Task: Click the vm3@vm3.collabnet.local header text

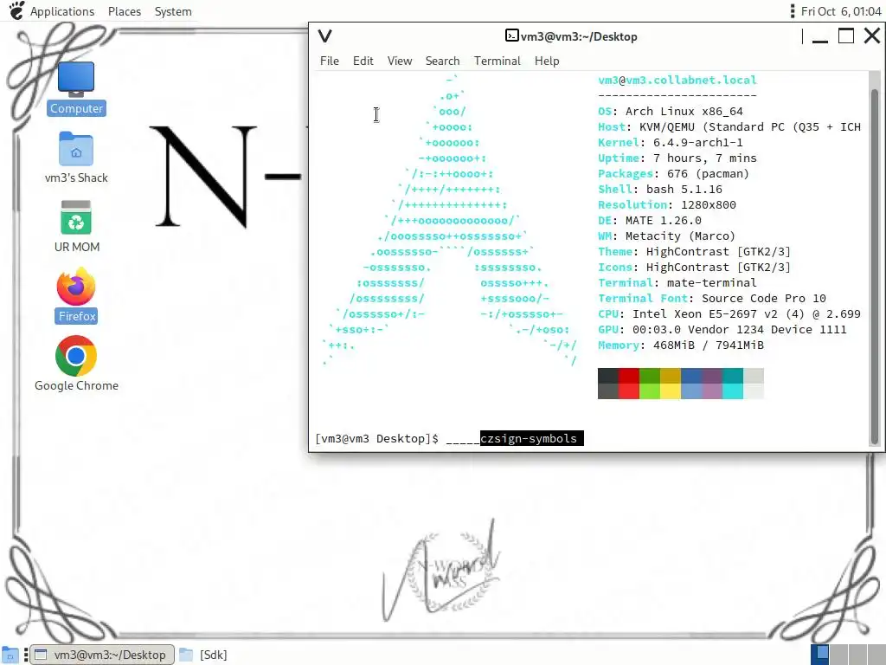Action: (677, 81)
